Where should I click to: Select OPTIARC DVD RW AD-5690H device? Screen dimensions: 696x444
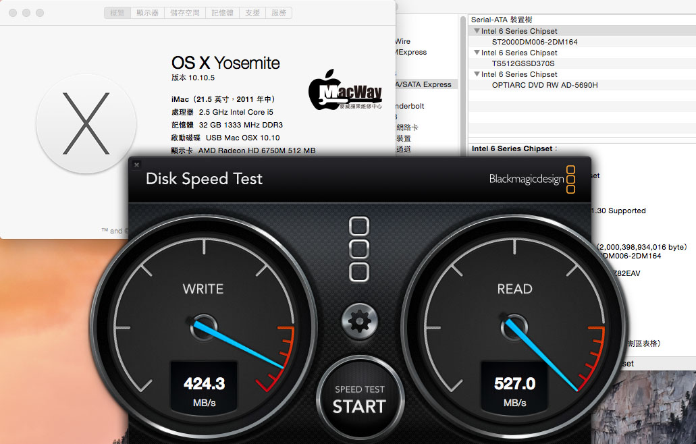(x=545, y=85)
